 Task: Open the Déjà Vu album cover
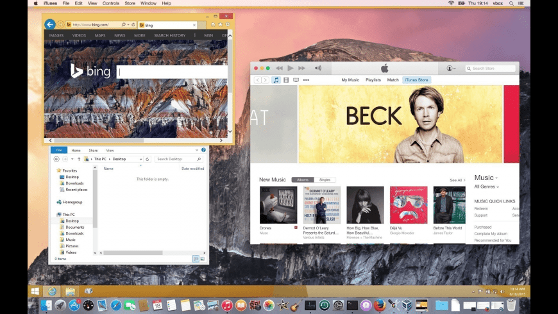pyautogui.click(x=409, y=205)
